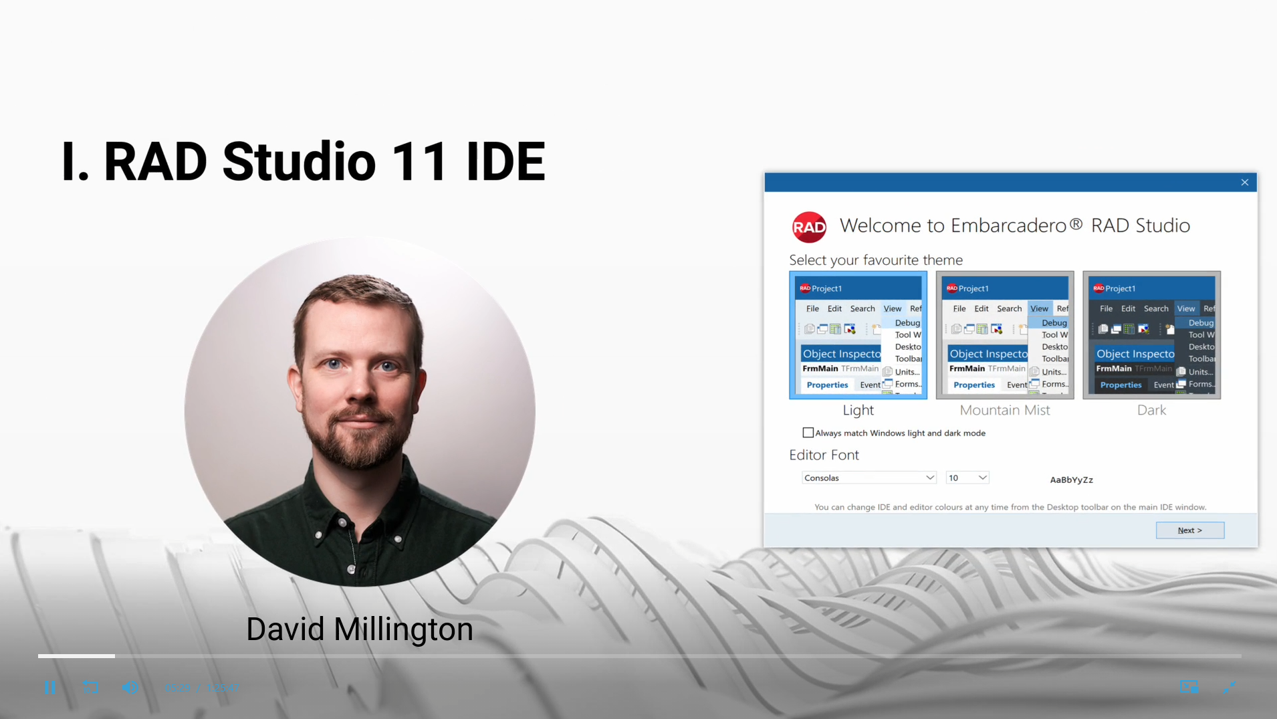The height and width of the screenshot is (719, 1277).
Task: Click the AaBbYyZz font preview text
Action: tap(1072, 480)
